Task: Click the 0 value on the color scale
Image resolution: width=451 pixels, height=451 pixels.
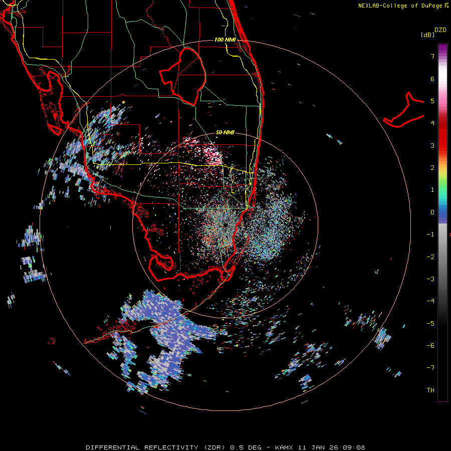Action: click(x=432, y=212)
